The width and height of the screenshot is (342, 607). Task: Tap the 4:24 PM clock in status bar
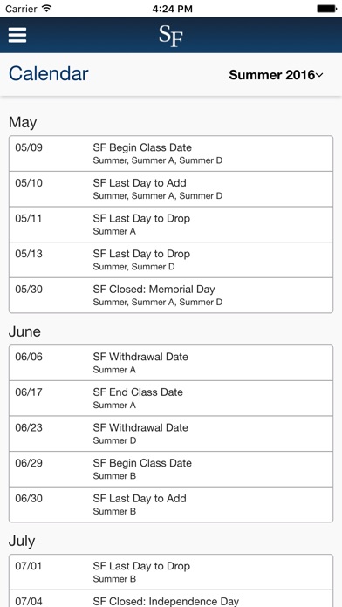tap(172, 9)
